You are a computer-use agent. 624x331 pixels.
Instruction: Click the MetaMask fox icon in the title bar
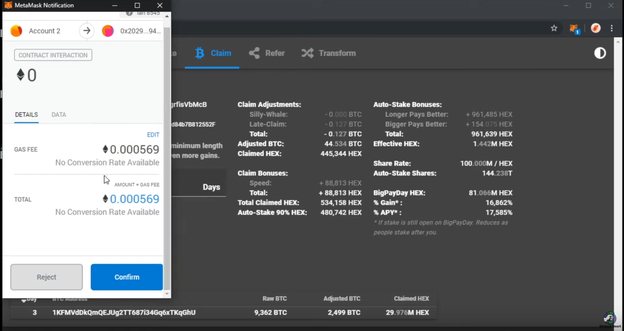[x=8, y=5]
